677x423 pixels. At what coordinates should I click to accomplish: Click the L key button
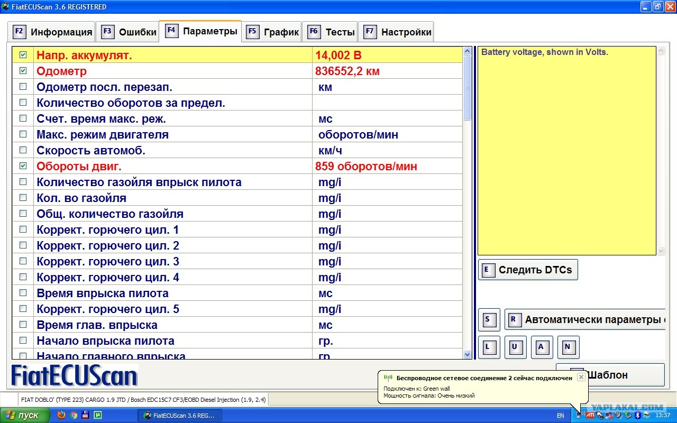(x=489, y=347)
